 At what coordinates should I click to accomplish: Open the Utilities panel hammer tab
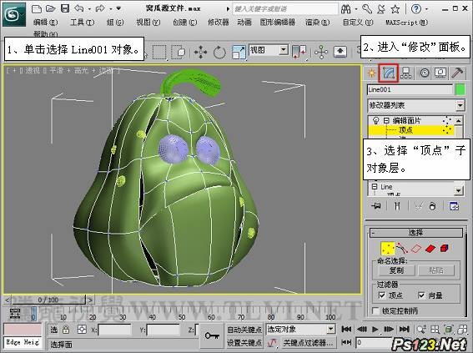click(x=457, y=73)
